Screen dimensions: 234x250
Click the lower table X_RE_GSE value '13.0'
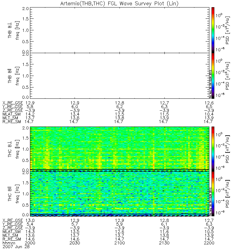30,220
